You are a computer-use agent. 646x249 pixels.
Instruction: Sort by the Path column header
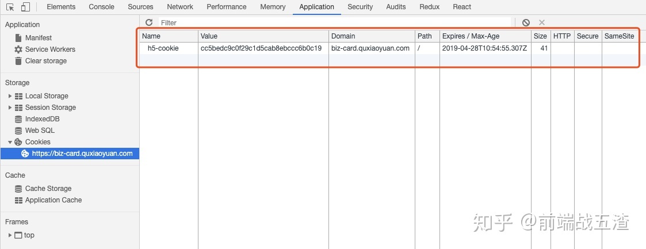tap(427, 36)
